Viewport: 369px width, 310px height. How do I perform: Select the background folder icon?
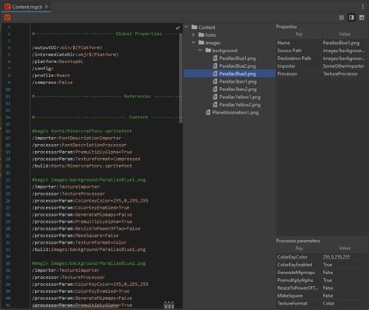pos(208,50)
